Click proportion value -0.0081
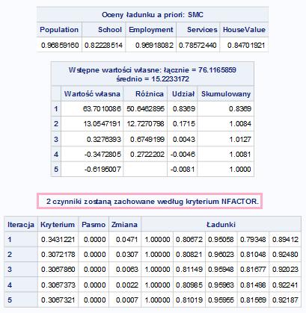The width and height of the screenshot is (306, 313). click(x=183, y=170)
